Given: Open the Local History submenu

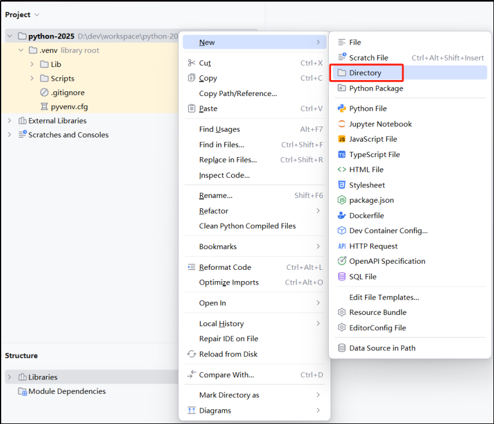Looking at the screenshot, I should click(255, 324).
